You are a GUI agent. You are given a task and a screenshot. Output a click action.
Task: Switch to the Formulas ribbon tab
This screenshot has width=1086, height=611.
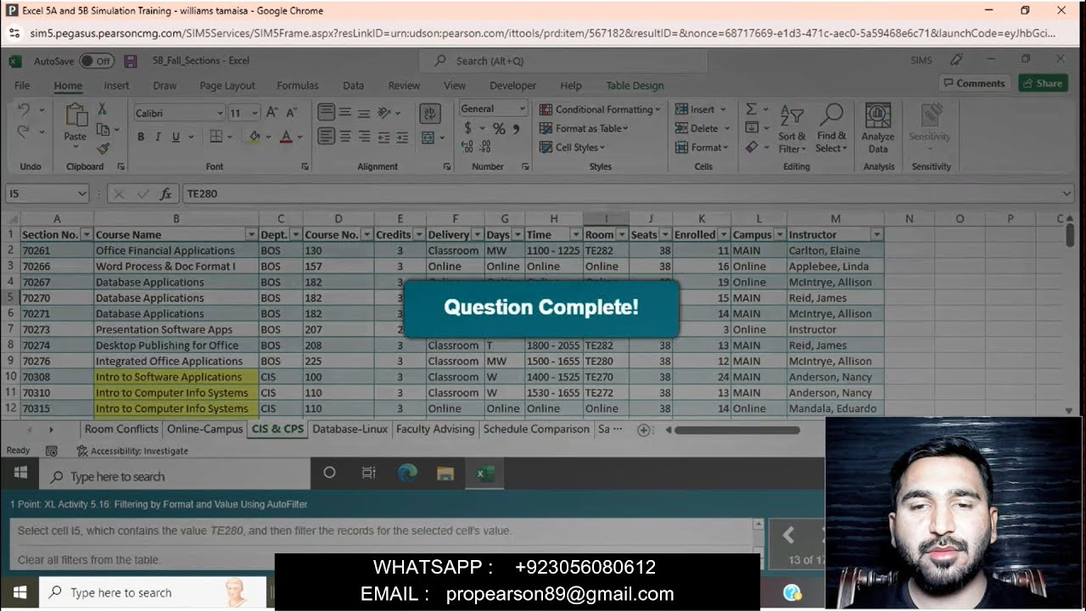tap(298, 86)
